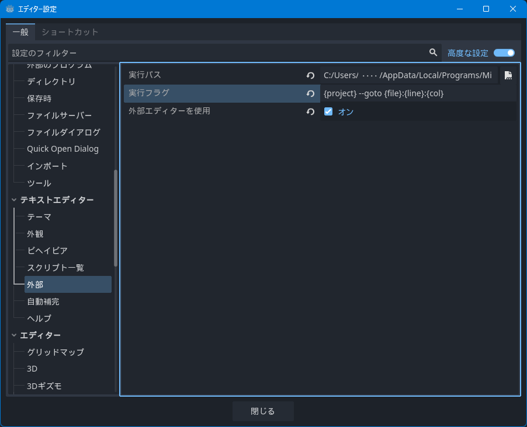Select ディレクトリ in the settings tree
Viewport: 527px width, 427px height.
(x=51, y=82)
